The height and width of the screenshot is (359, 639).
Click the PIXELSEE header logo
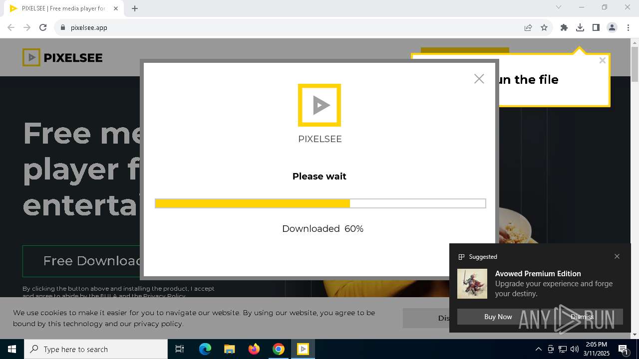pyautogui.click(x=62, y=57)
